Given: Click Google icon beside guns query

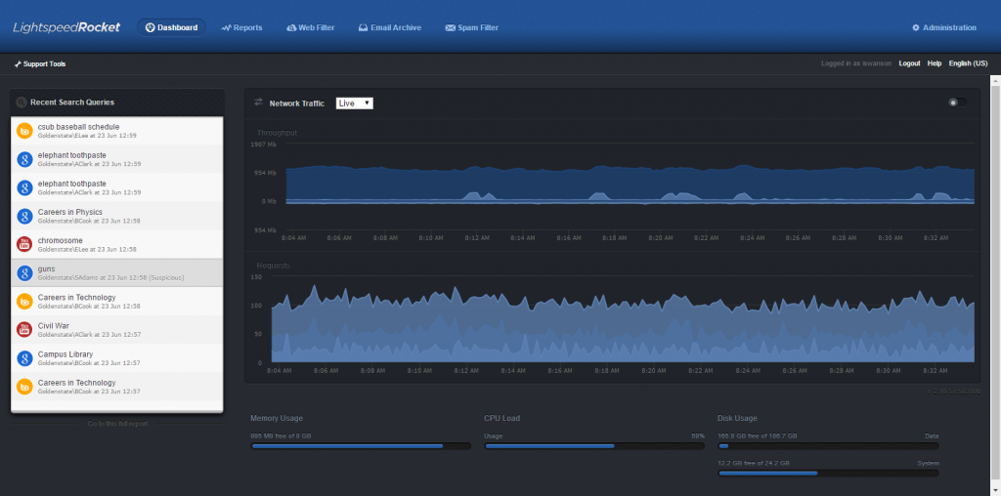Looking at the screenshot, I should point(24,272).
